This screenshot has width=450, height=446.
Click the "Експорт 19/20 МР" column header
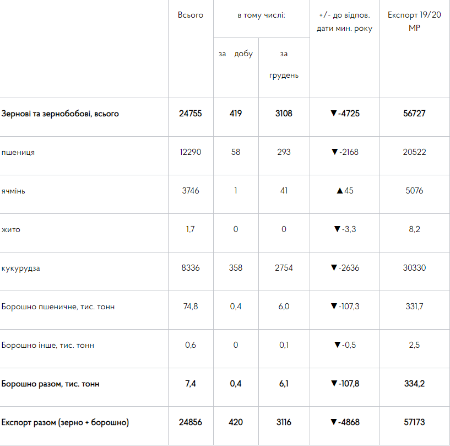414,21
